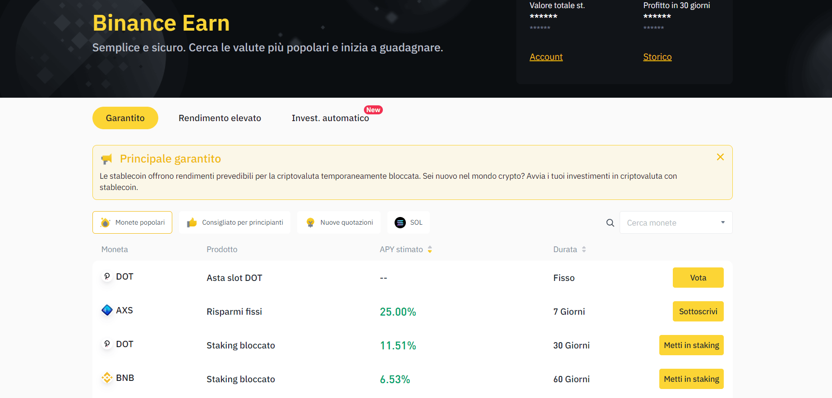This screenshot has width=832, height=398.
Task: Click Sottoscrivi for AXS Risparmi fissi
Action: [698, 312]
